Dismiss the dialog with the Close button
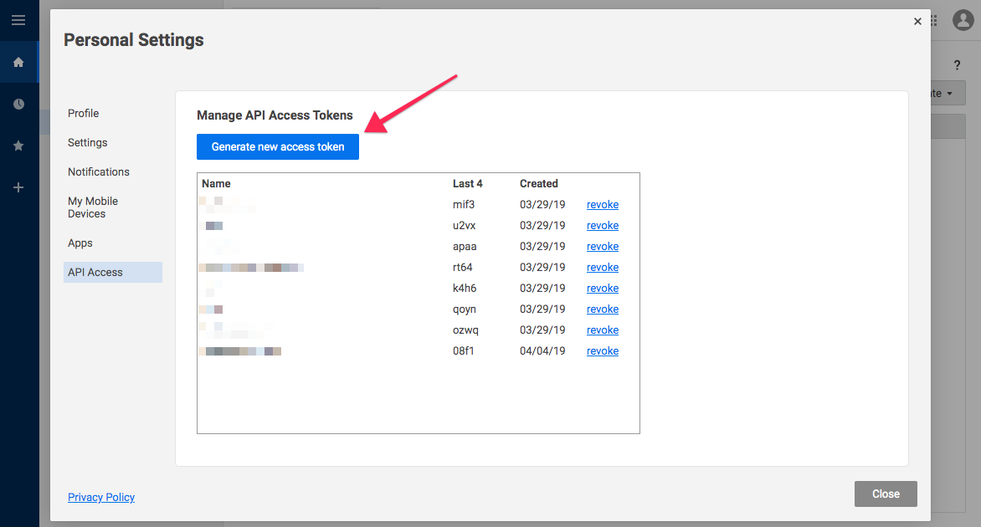Image resolution: width=981 pixels, height=527 pixels. click(885, 494)
